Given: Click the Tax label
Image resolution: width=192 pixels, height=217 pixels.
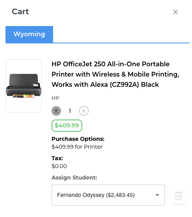Looking at the screenshot, I should 57,158.
